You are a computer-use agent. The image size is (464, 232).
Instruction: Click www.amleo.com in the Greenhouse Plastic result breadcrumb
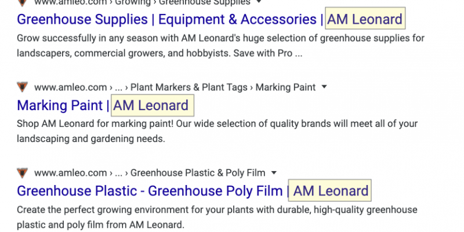click(71, 173)
